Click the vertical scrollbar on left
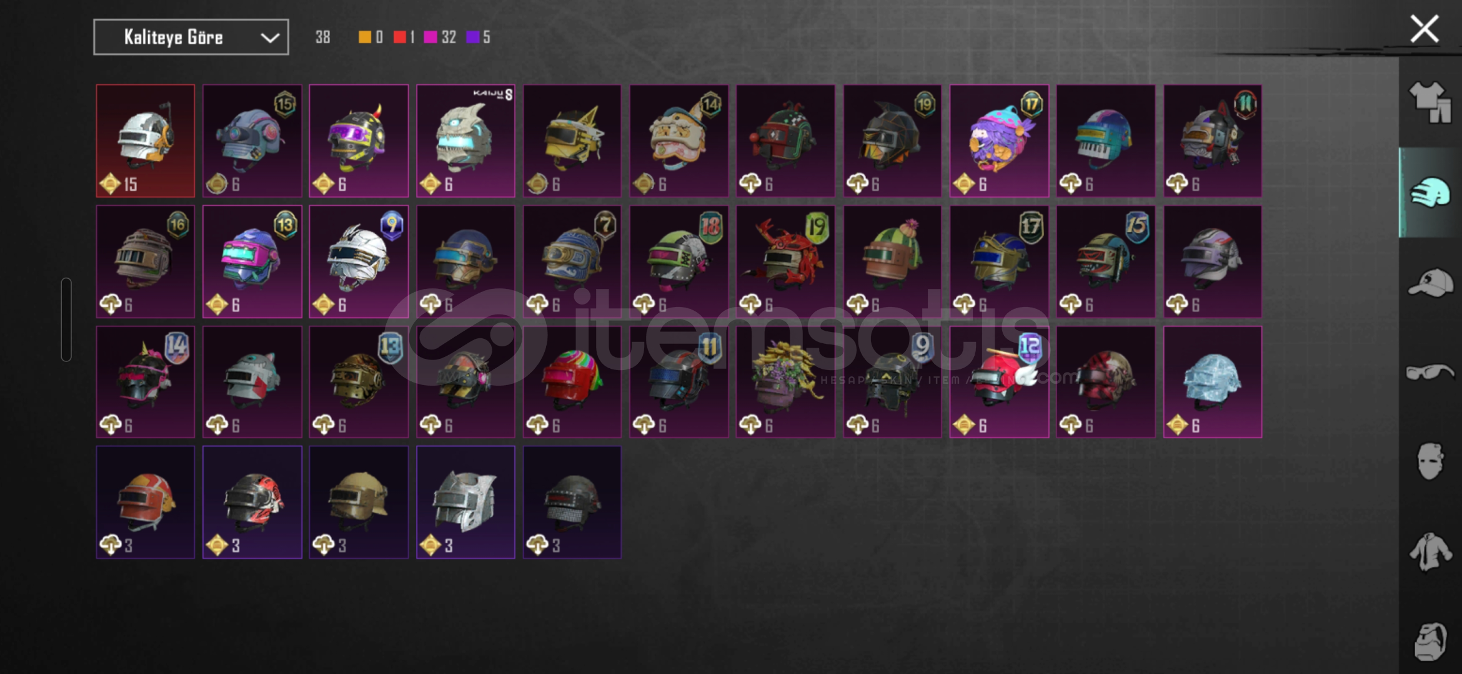 coord(66,320)
